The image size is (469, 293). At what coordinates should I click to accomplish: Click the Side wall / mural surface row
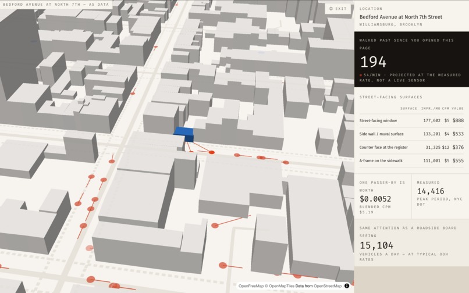click(x=411, y=134)
